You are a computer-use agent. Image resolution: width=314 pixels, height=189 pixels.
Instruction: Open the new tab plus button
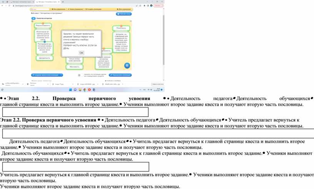pyautogui.click(x=63, y=2)
